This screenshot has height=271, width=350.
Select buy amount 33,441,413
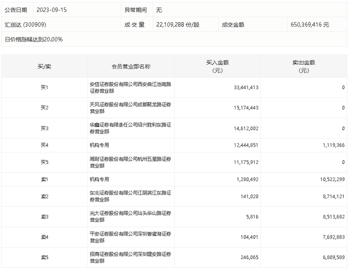[x=246, y=87]
